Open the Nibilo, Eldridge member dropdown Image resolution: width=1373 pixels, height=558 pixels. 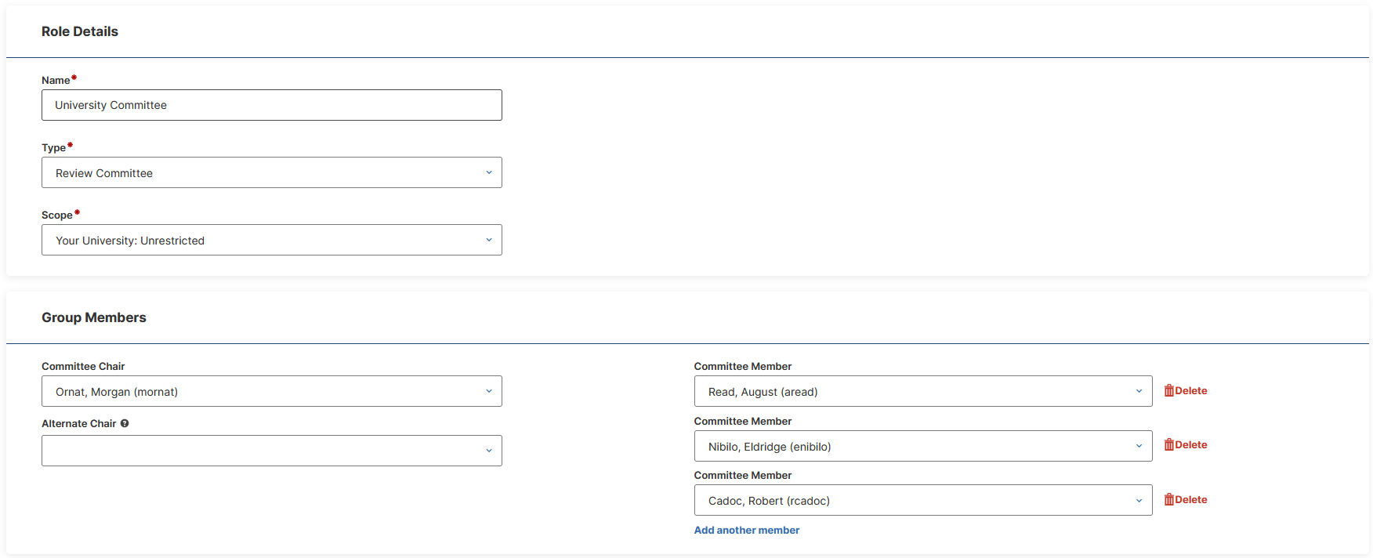[x=923, y=446]
